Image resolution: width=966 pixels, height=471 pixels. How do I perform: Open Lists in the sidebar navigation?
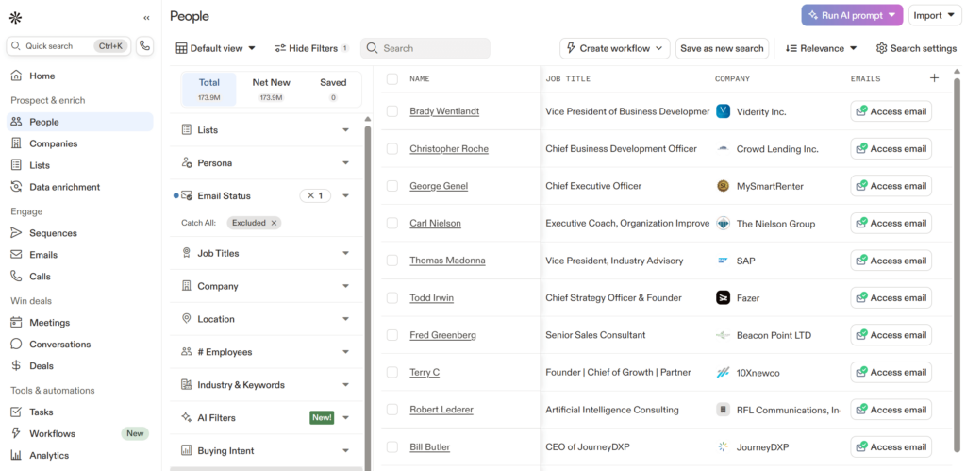[x=80, y=165]
